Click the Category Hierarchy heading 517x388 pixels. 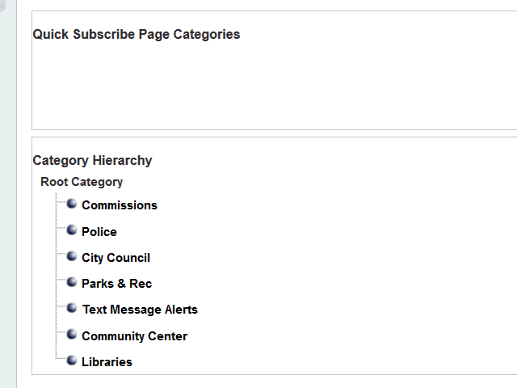[x=92, y=160]
